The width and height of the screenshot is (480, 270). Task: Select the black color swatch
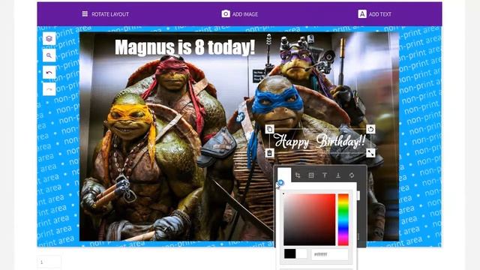click(290, 253)
